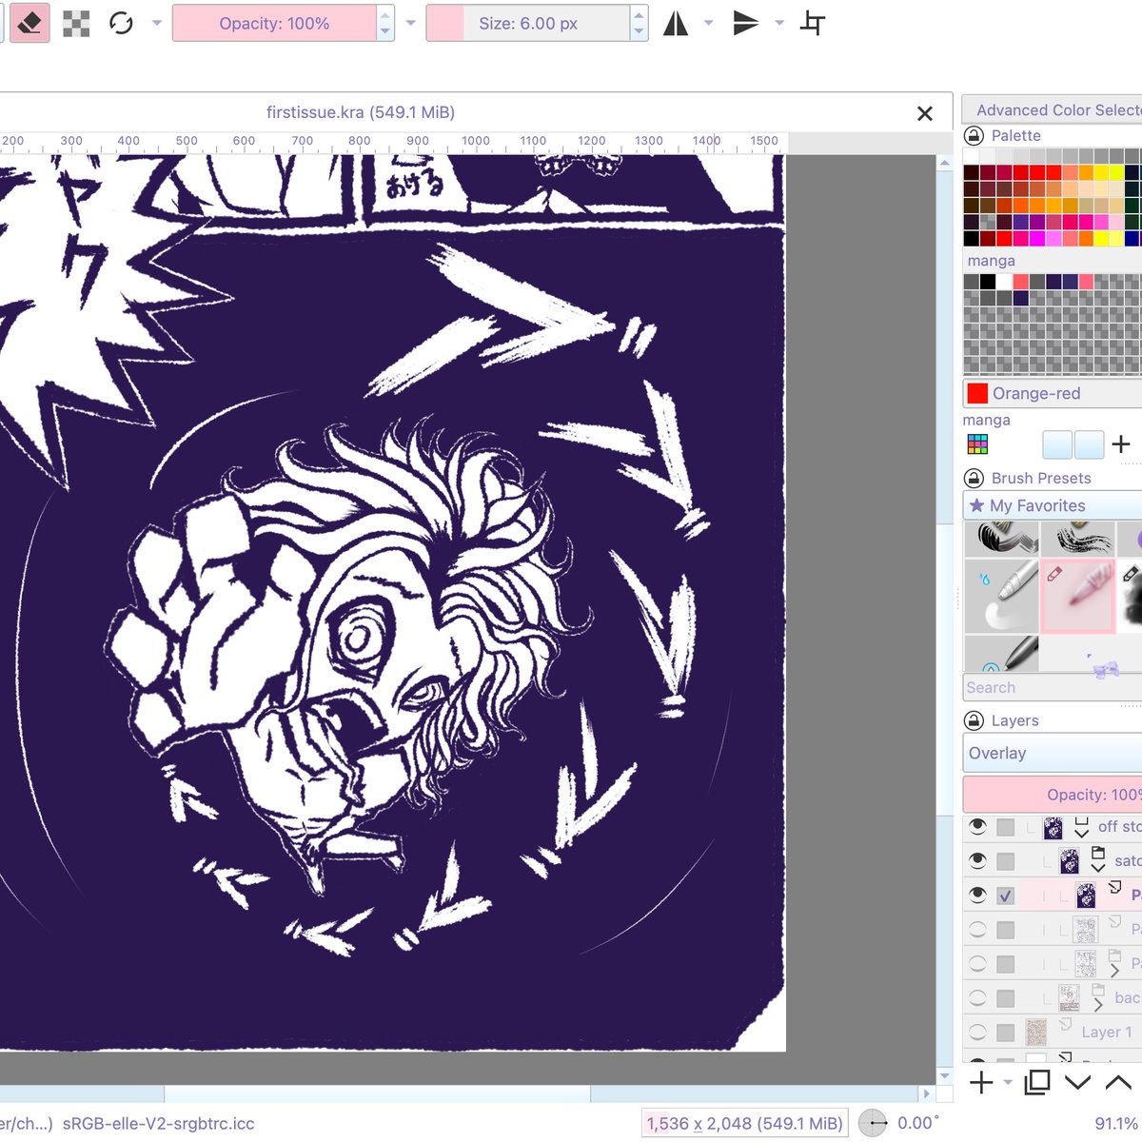
Task: Show the hidden 'bac' group layer
Action: click(977, 998)
